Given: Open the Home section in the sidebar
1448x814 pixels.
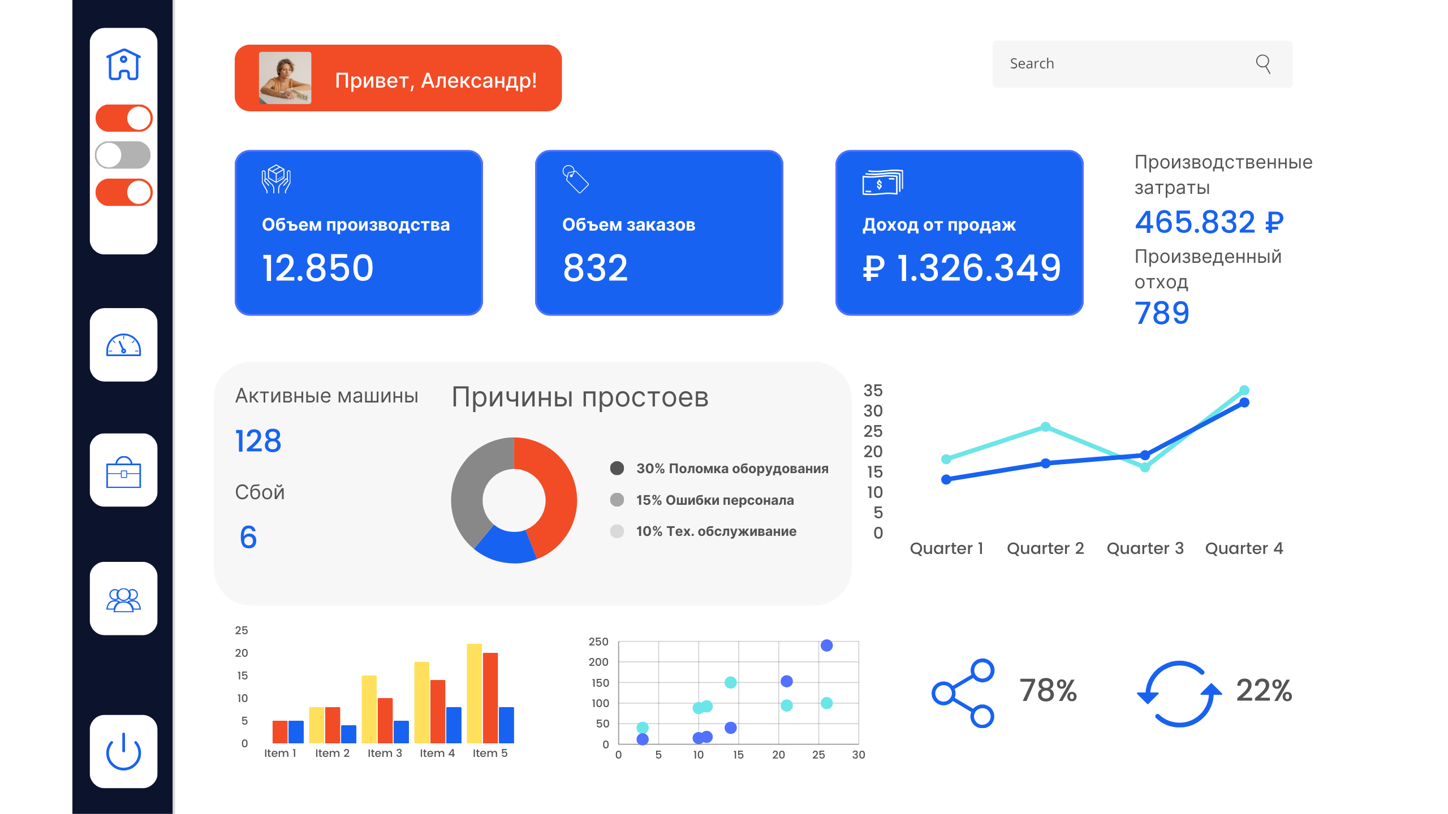Looking at the screenshot, I should pyautogui.click(x=123, y=64).
